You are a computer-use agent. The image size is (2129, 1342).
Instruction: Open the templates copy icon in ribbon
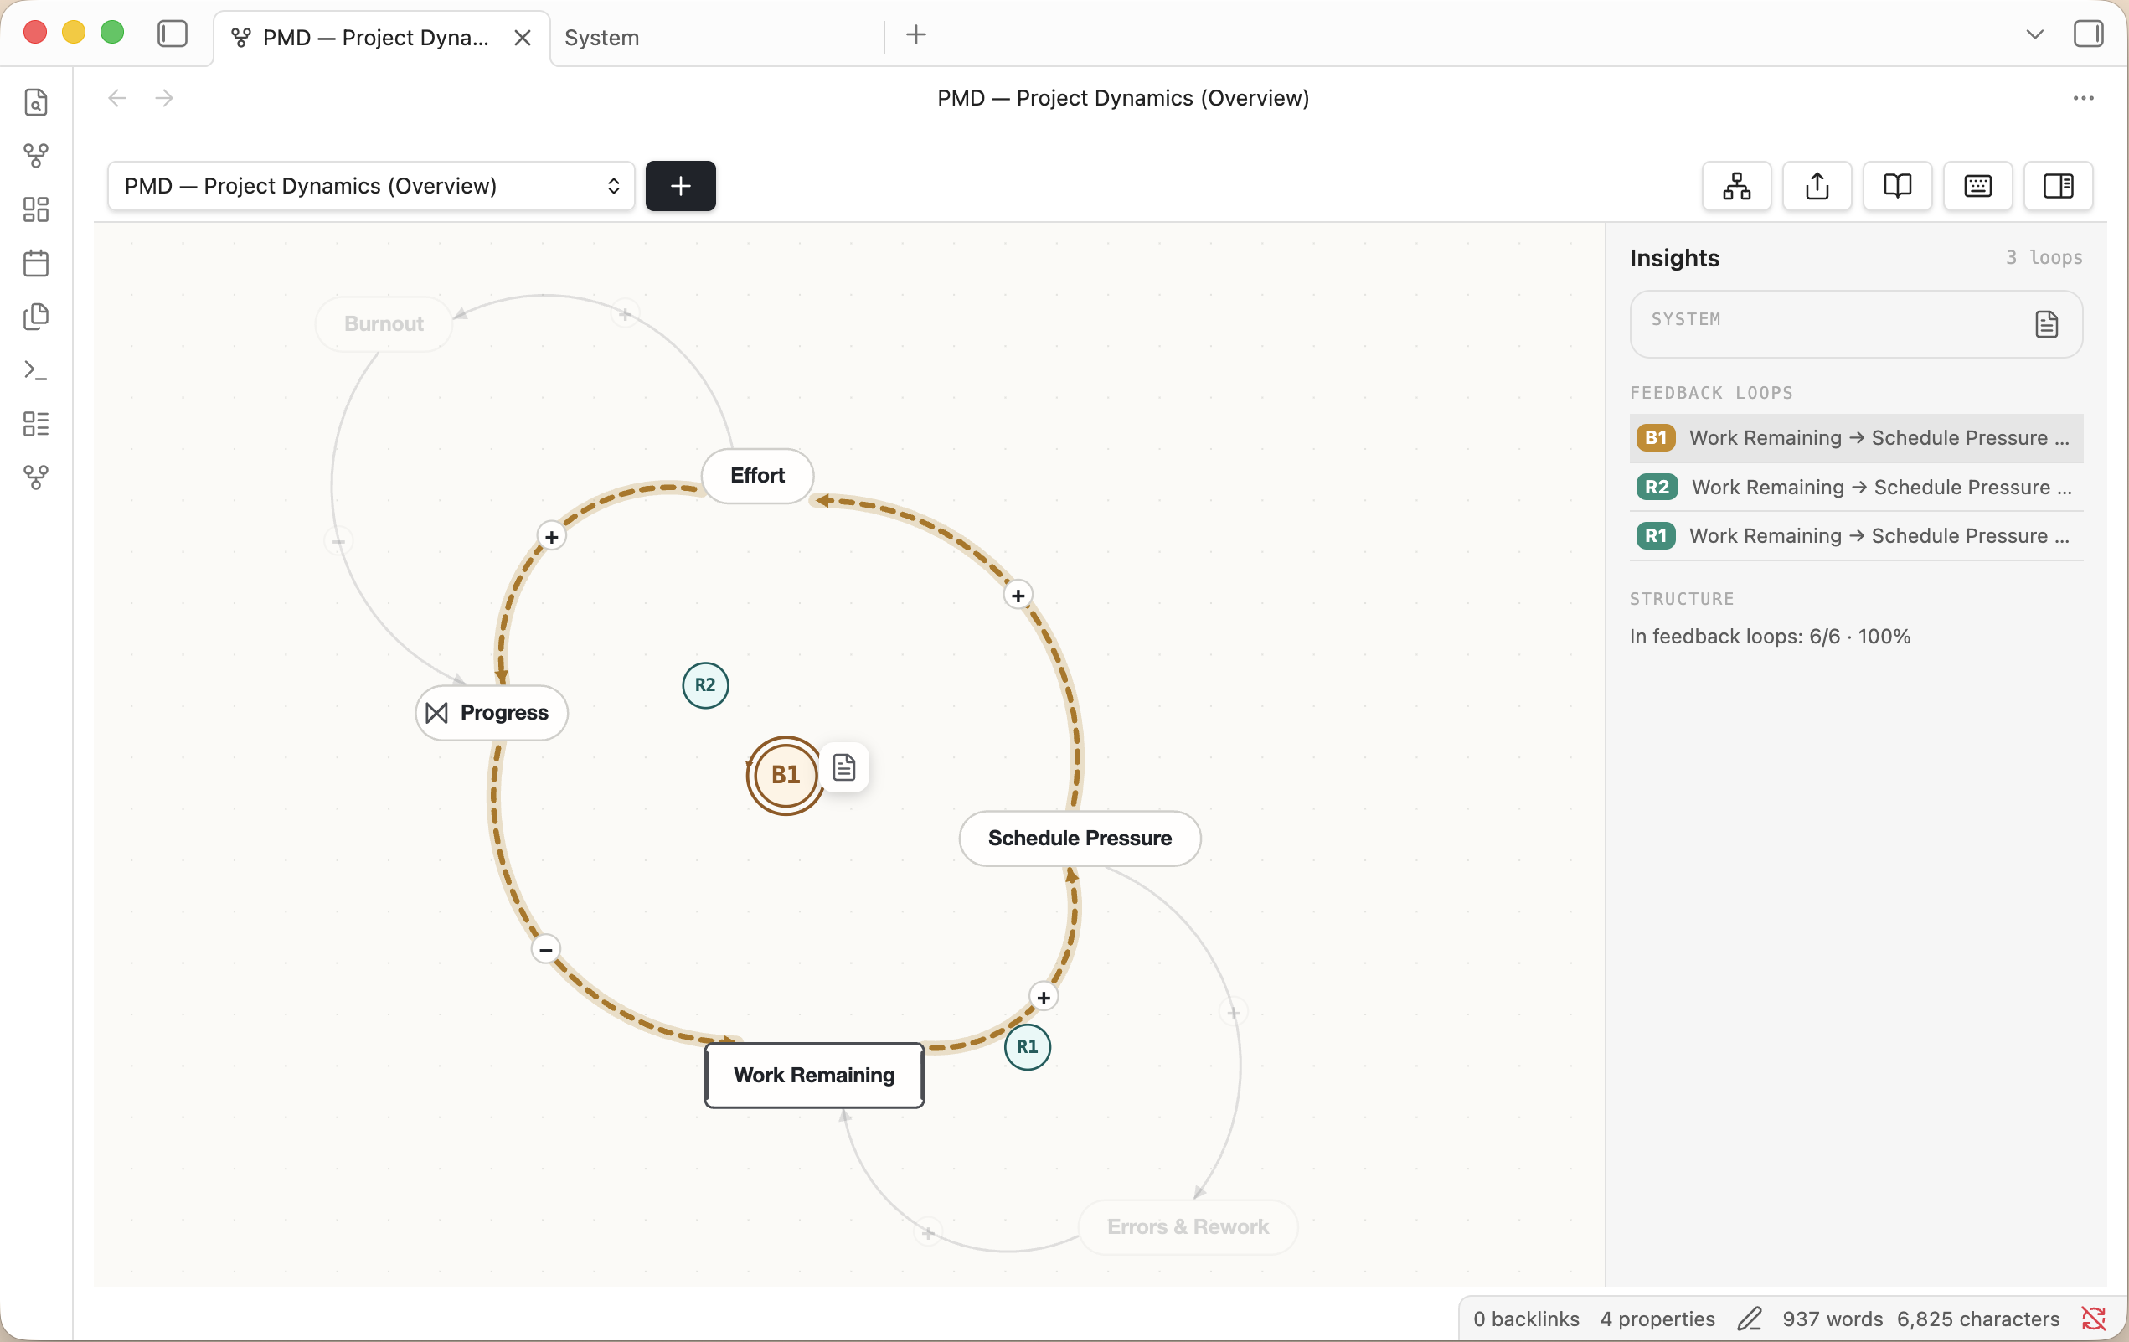[36, 317]
